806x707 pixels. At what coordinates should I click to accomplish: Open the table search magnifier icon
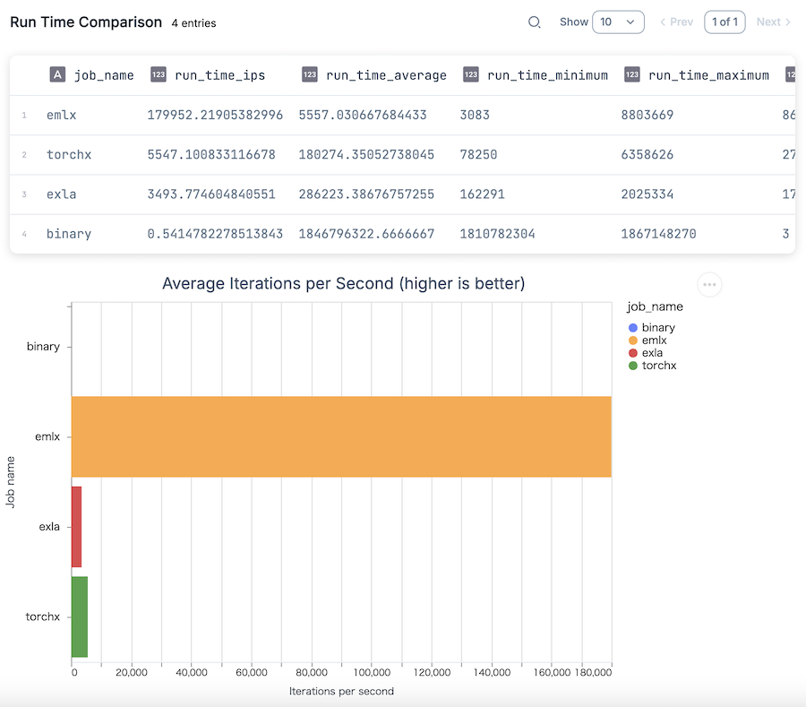coord(535,22)
